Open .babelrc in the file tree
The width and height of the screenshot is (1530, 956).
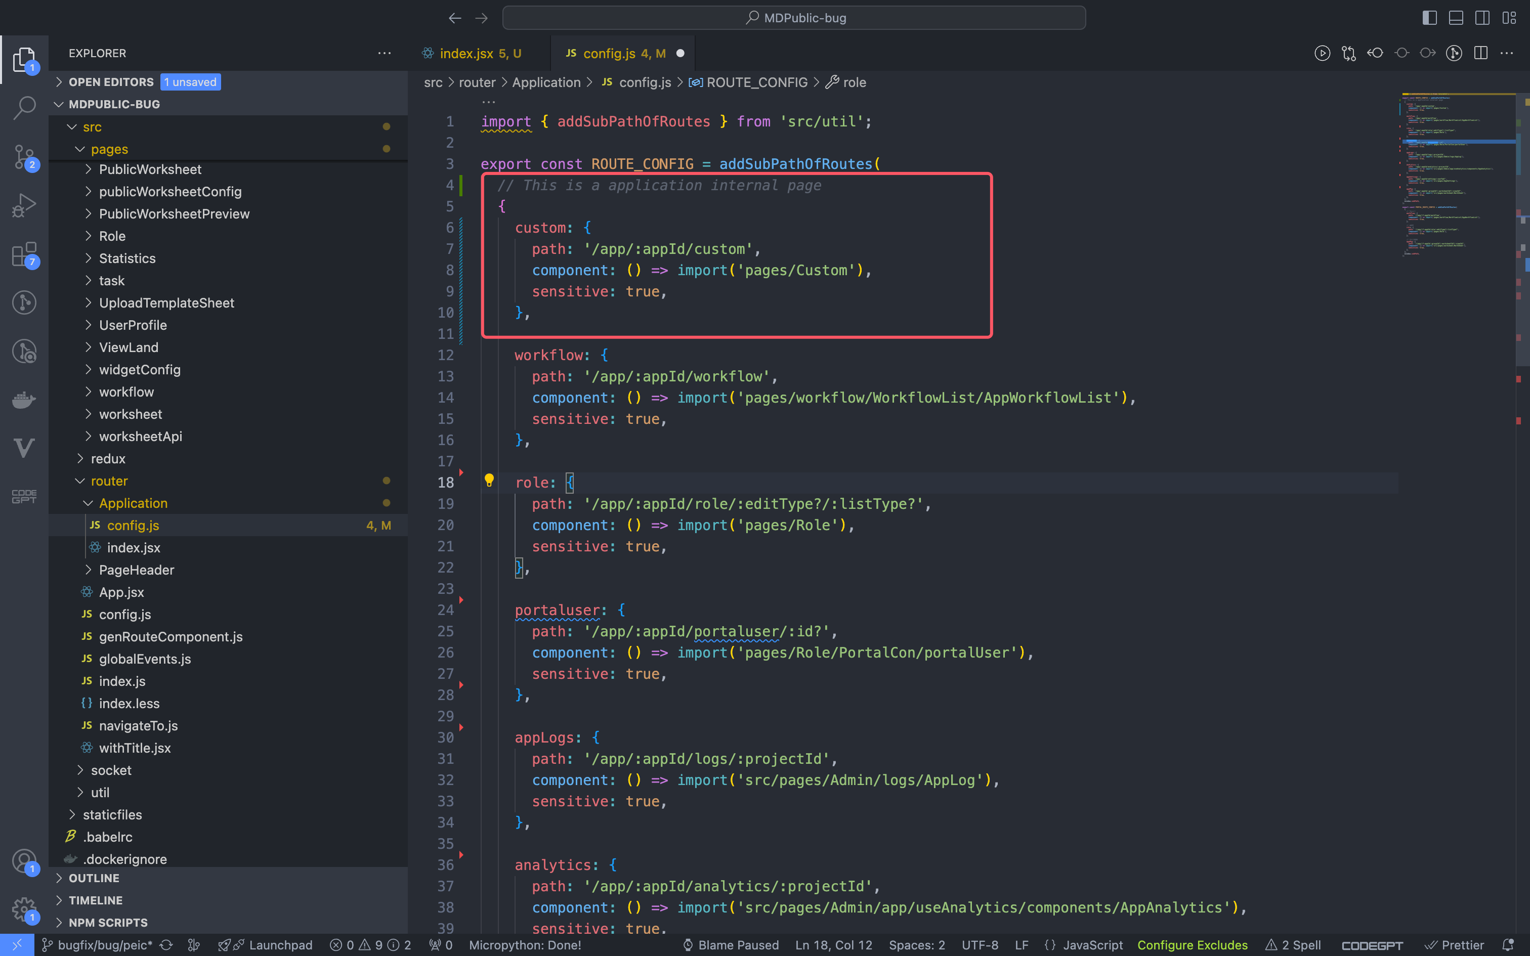(x=228, y=837)
